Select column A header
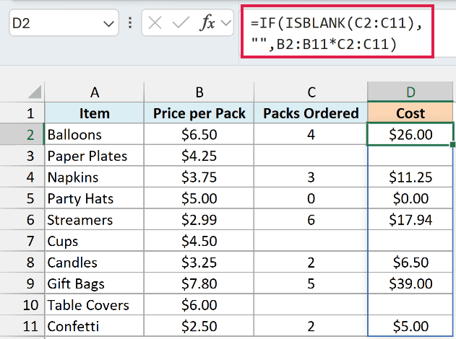This screenshot has width=456, height=339. coord(94,92)
